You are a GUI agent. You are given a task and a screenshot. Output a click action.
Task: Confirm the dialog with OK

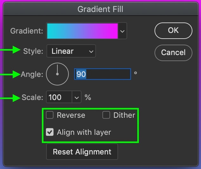click(173, 31)
